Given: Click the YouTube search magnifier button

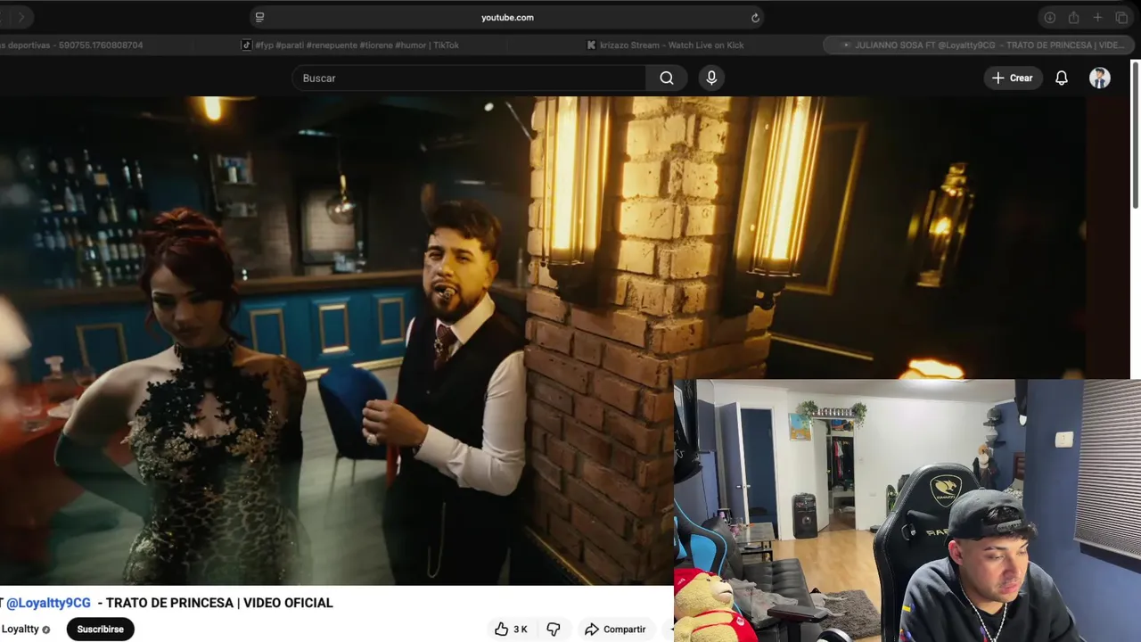Looking at the screenshot, I should pyautogui.click(x=667, y=78).
